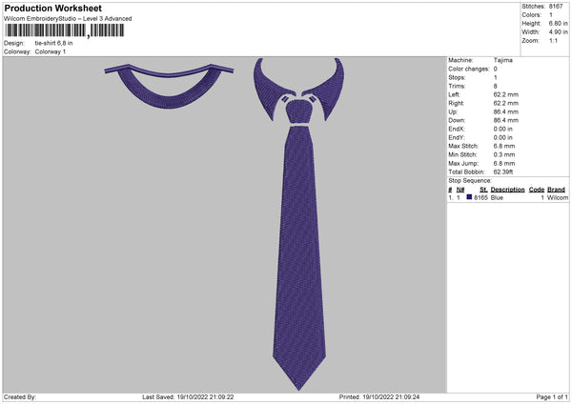
Task: Click the Height value 6.80 in
Action: point(558,23)
